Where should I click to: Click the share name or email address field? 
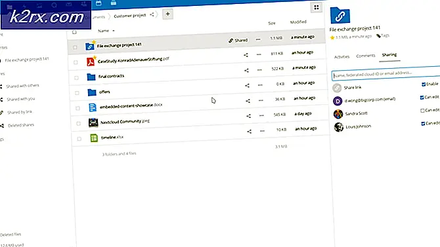386,74
